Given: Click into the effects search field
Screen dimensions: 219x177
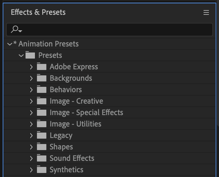Looking at the screenshot, I should tap(109, 30).
